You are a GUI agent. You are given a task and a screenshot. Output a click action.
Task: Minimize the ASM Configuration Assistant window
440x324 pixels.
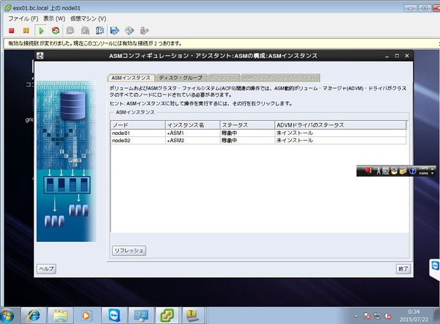[387, 56]
